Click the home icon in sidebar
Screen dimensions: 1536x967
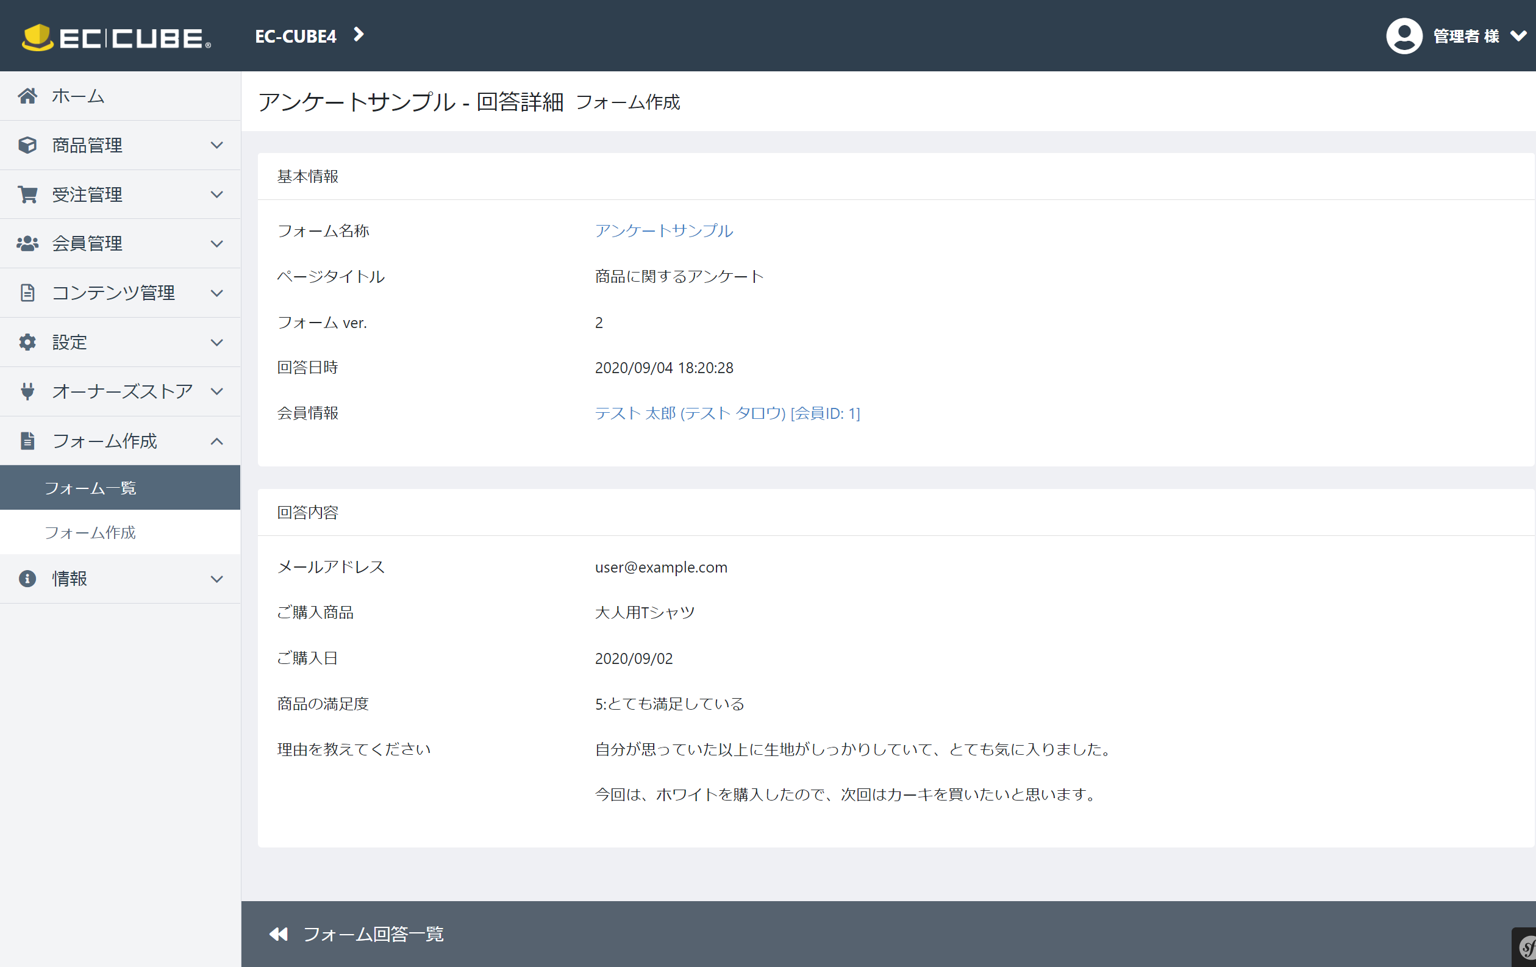[27, 96]
